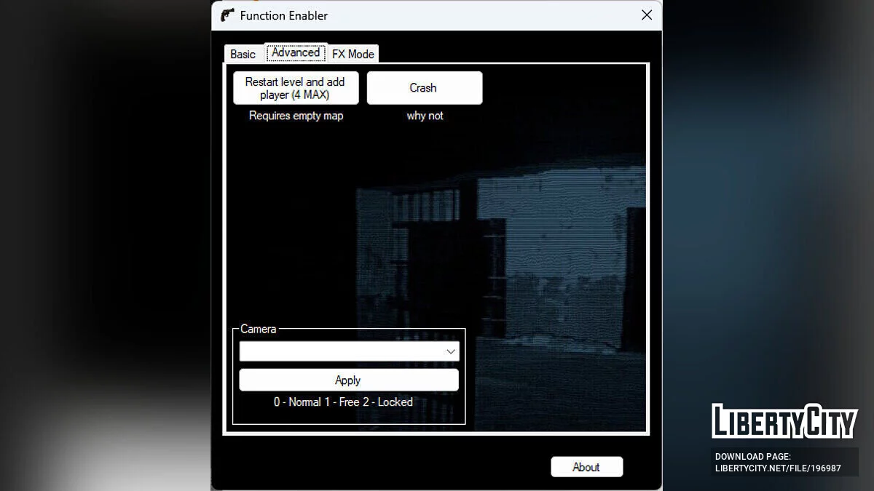Open the About dialog
Viewport: 874px width, 491px height.
(586, 467)
